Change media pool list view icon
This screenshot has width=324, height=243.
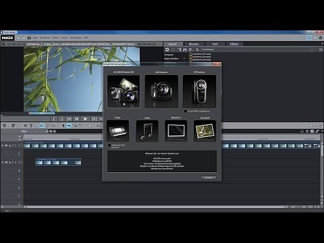point(321,49)
